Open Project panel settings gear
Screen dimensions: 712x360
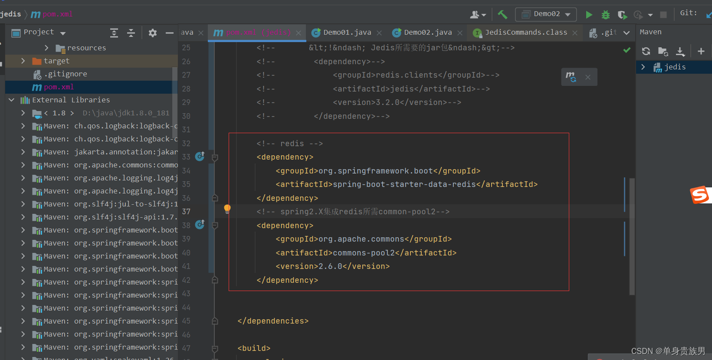pyautogui.click(x=153, y=33)
